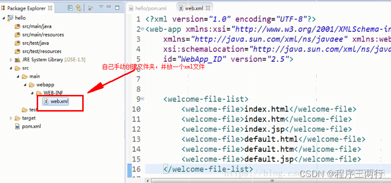The height and width of the screenshot is (183, 391).
Task: Click src/test/resources package folder icon
Action: (x=17, y=51)
